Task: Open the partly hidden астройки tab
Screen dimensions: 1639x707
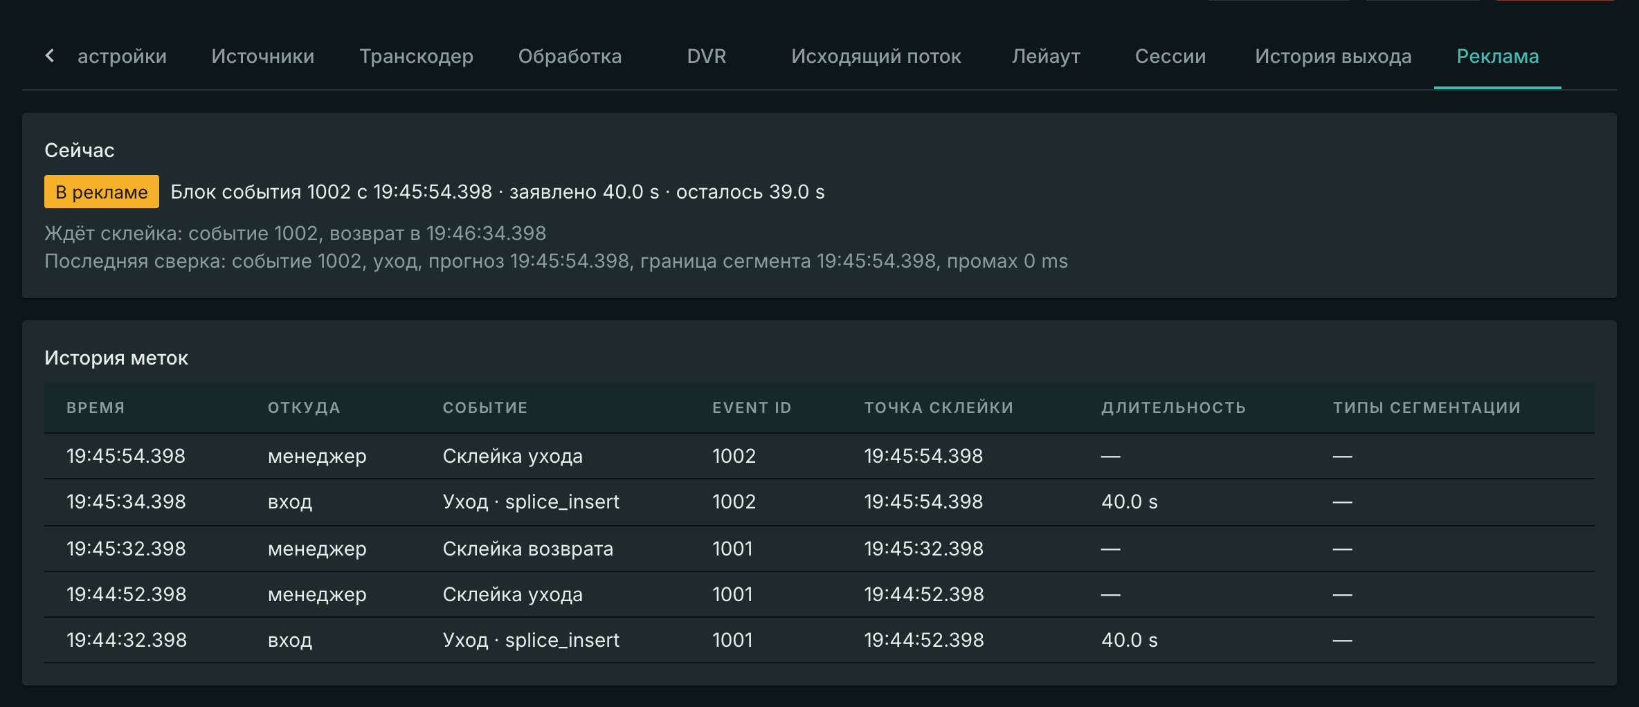Action: [x=122, y=56]
